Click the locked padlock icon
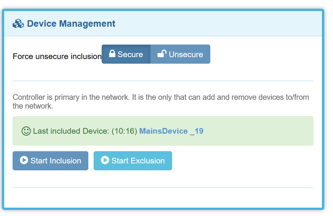 coord(112,54)
